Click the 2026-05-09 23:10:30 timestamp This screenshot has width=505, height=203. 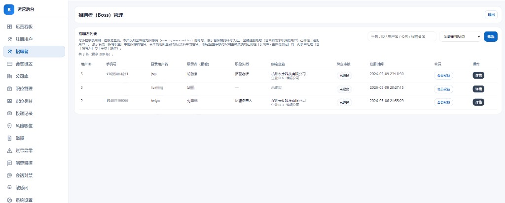coord(387,74)
